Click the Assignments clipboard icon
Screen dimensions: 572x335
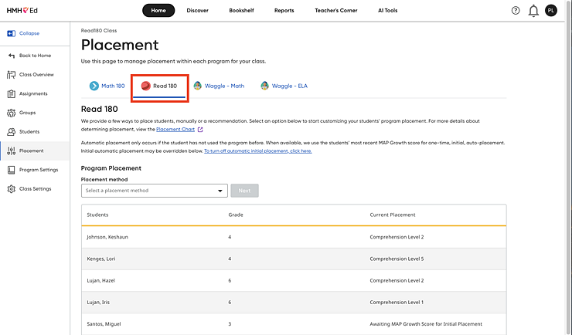(12, 93)
